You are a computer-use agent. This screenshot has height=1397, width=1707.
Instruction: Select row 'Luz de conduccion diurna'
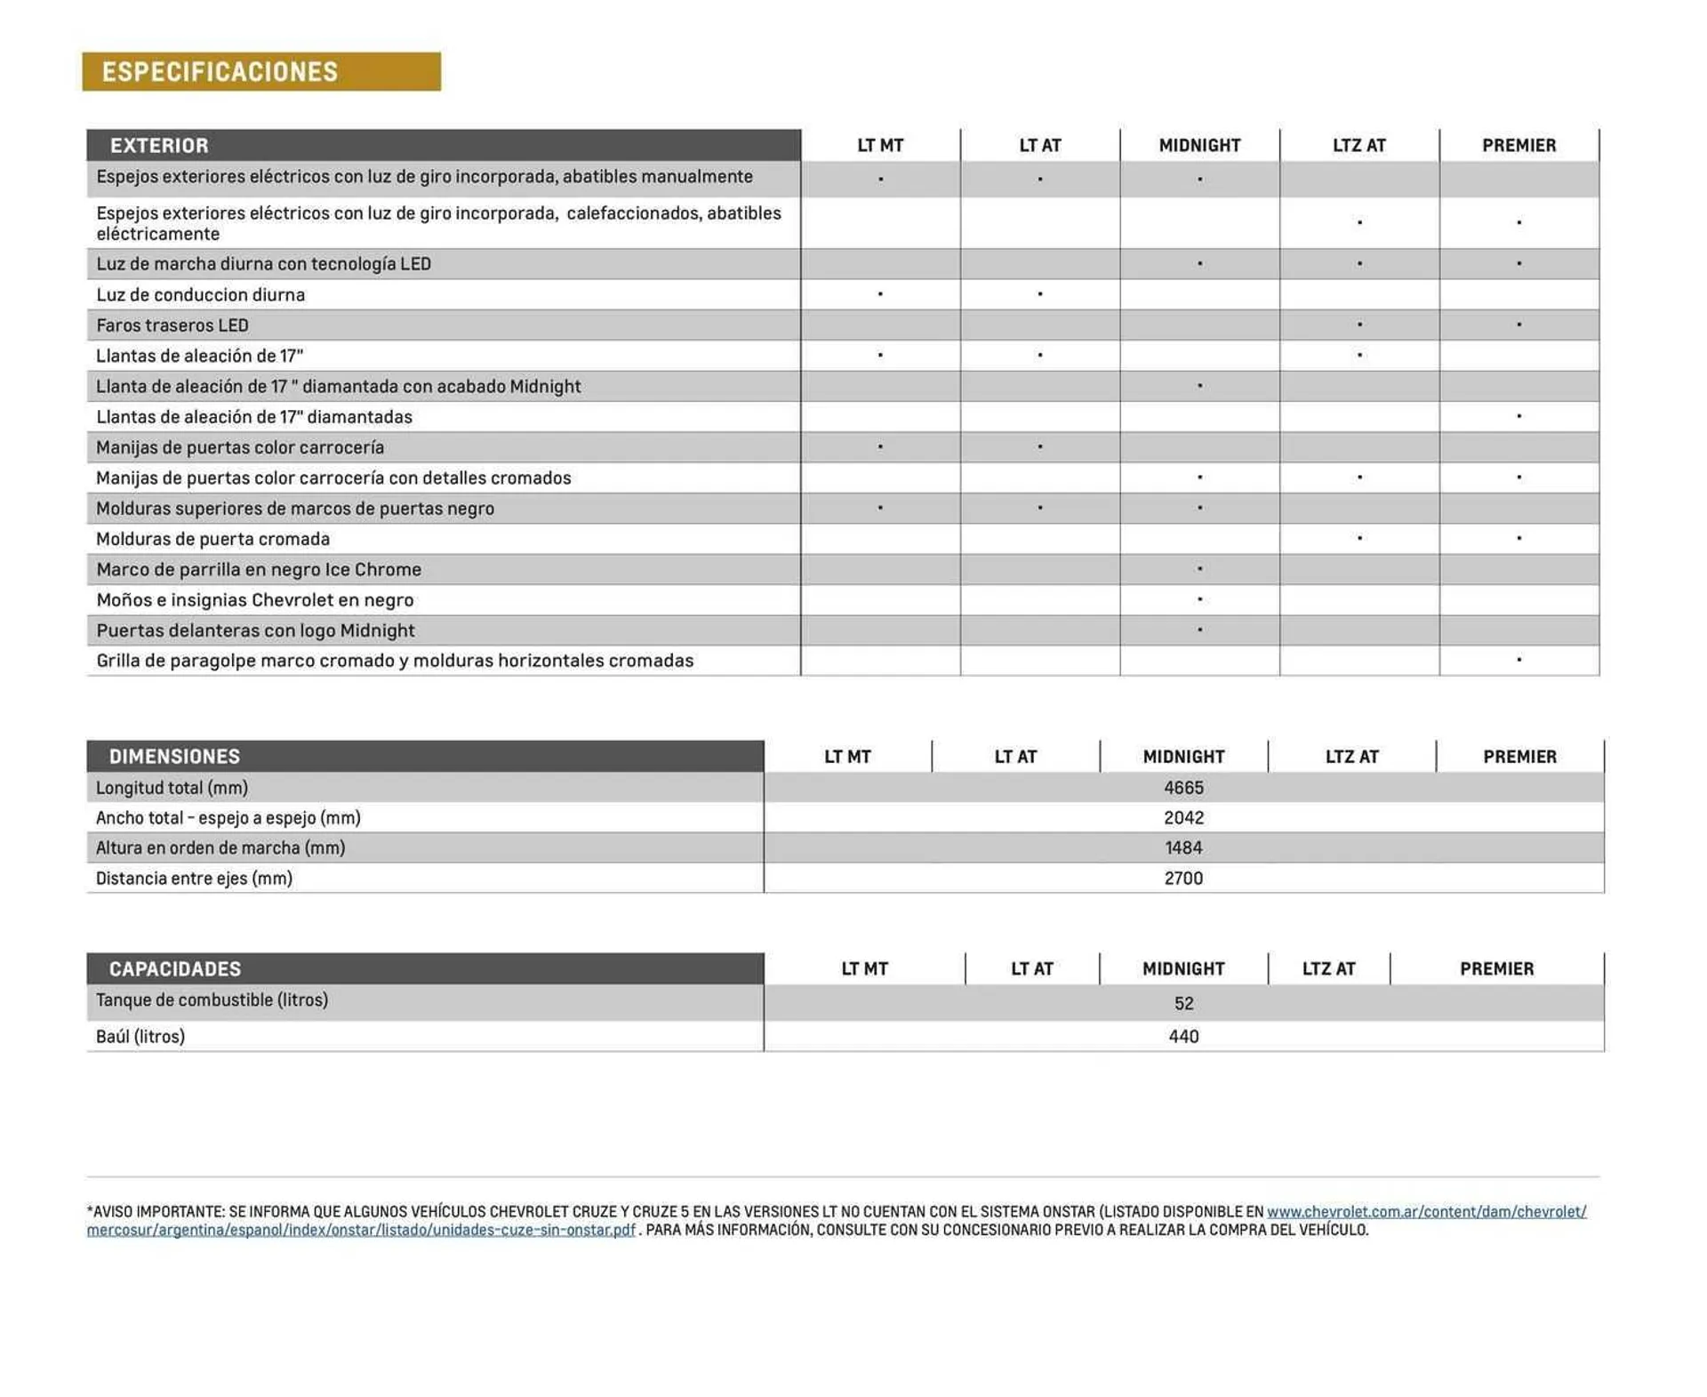point(843,294)
